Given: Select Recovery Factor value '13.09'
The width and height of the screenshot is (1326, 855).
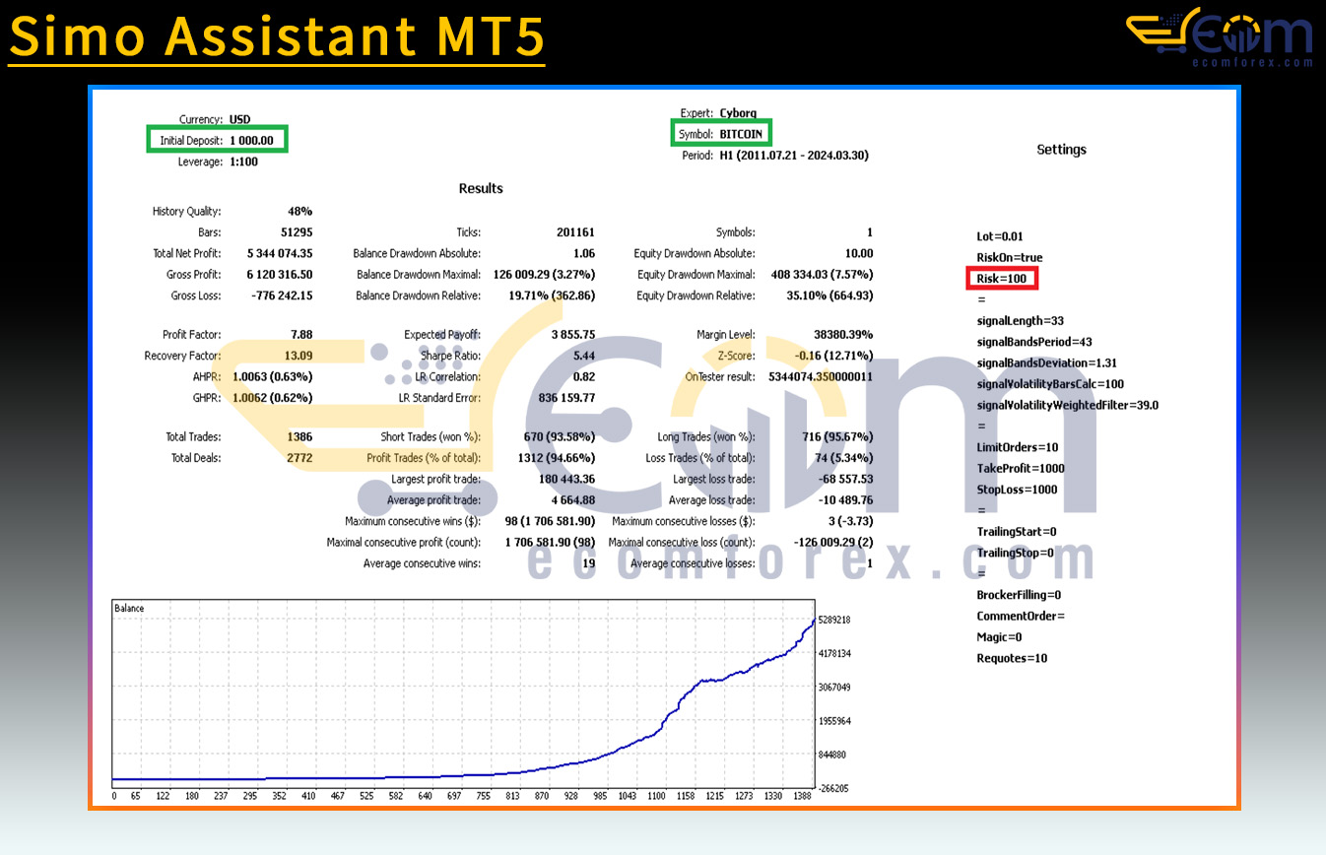Looking at the screenshot, I should 298,356.
